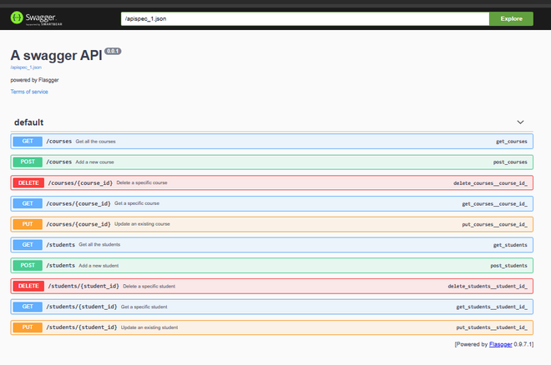Viewport: 551px width, 365px height.
Task: Expand GET /courses/{course_id} operation badge
Action: point(28,203)
